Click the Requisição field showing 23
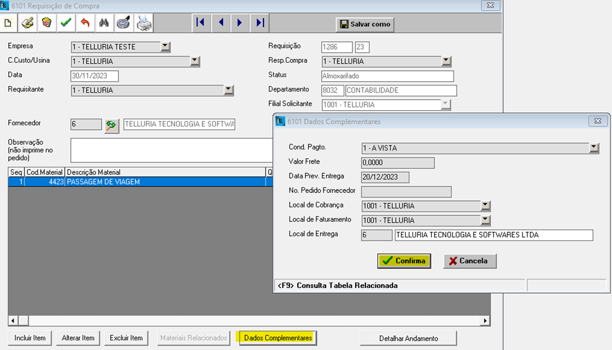The width and height of the screenshot is (612, 350). pyautogui.click(x=362, y=47)
